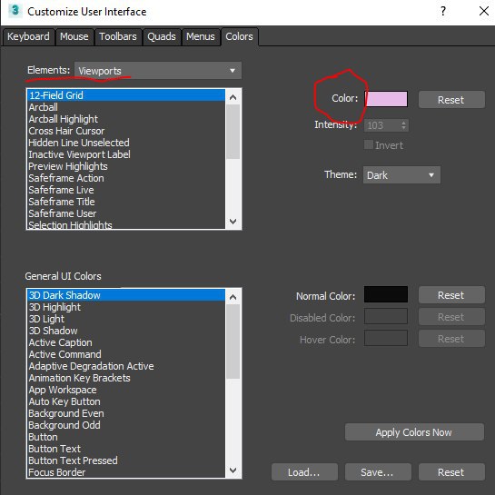This screenshot has height=495, width=495.
Task: Click the Load... button
Action: point(304,472)
